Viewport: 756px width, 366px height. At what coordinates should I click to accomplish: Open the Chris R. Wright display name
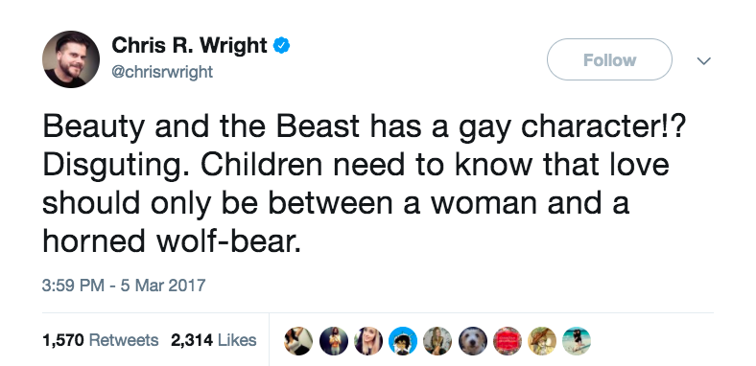coord(189,46)
